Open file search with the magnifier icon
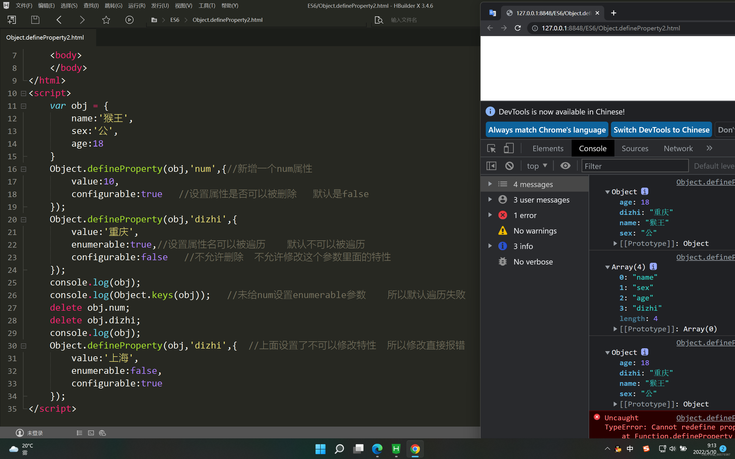Viewport: 735px width, 459px height. [379, 20]
